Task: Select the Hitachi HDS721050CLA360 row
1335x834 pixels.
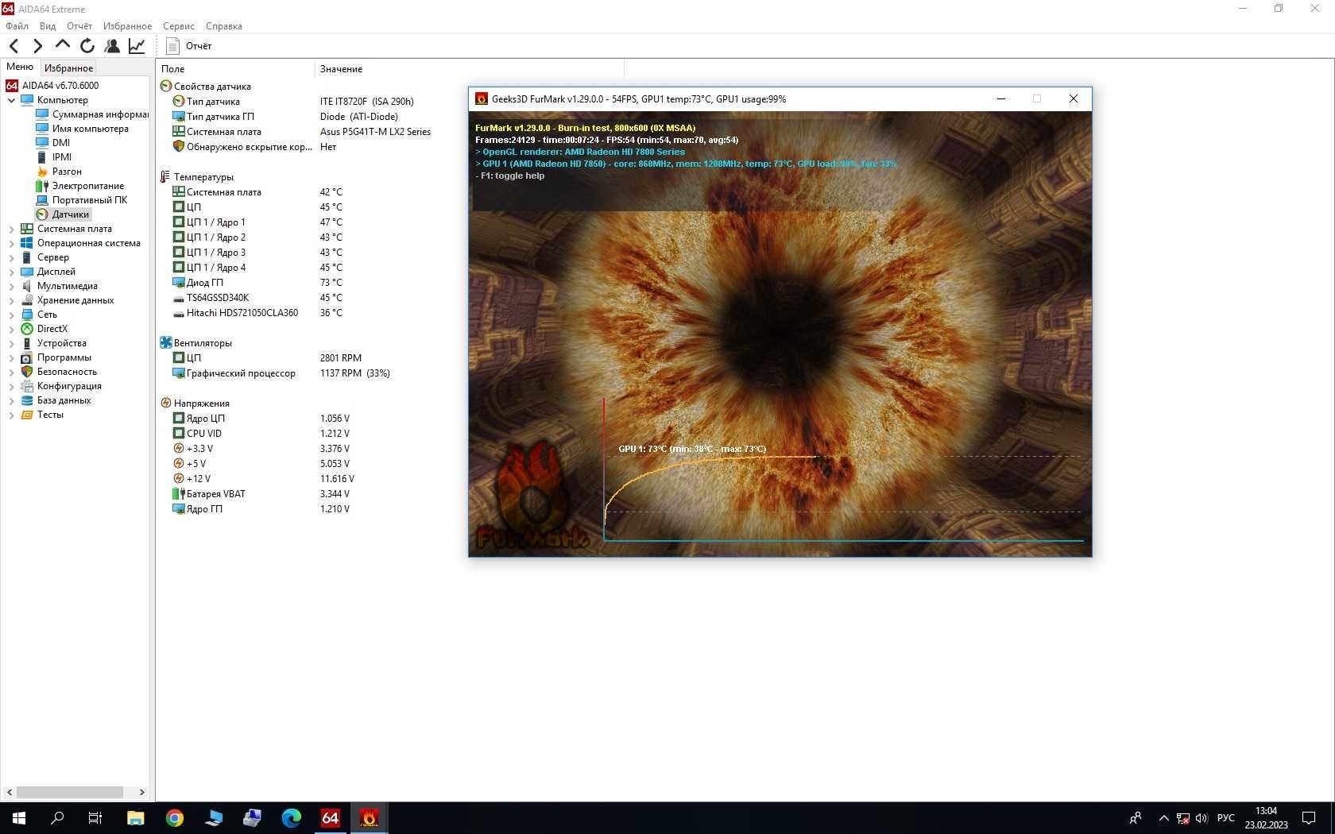Action: click(257, 313)
